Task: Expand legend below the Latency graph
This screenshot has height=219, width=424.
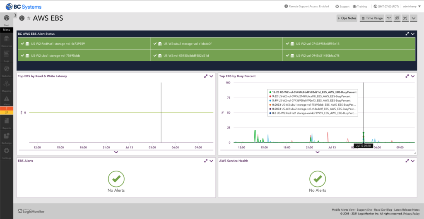Action: [x=116, y=152]
